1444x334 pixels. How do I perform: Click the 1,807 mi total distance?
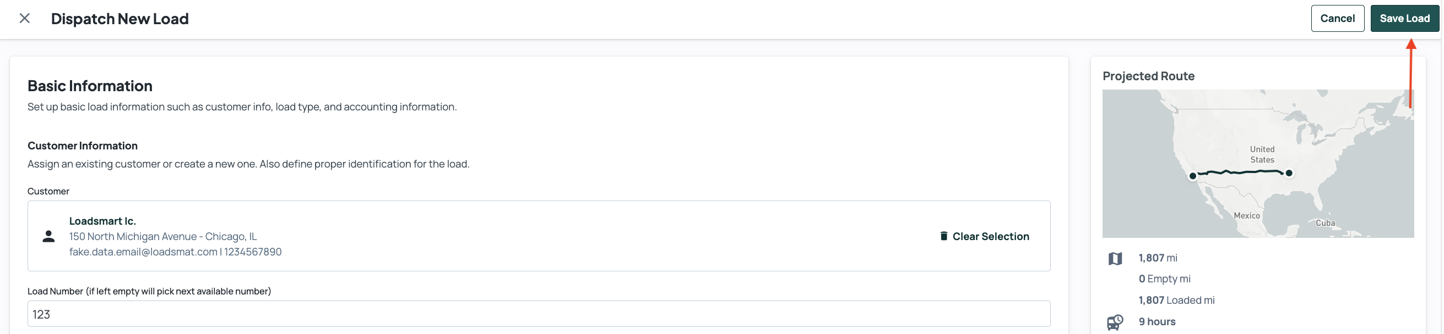click(1158, 258)
